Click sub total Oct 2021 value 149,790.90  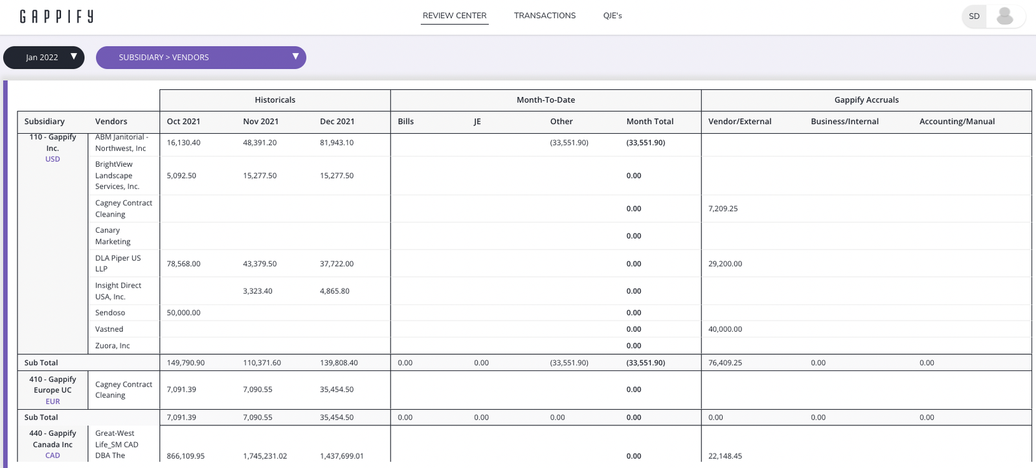tap(185, 363)
